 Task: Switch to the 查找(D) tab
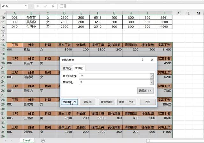click(x=67, y=68)
